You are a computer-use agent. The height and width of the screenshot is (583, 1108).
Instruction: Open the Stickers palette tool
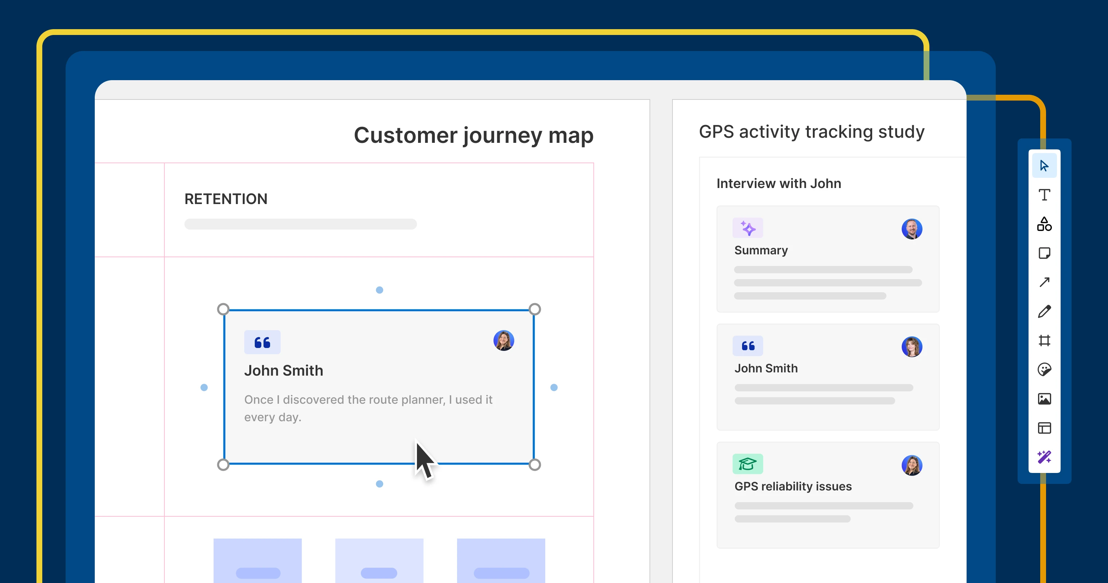coord(1044,369)
